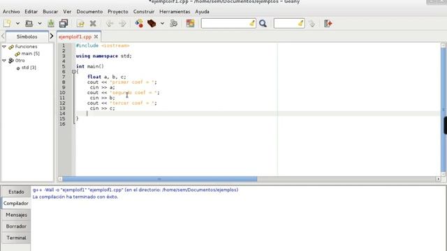Viewport: 447px width, 251px height.
Task: Open the Archivo menu
Action: click(x=11, y=12)
